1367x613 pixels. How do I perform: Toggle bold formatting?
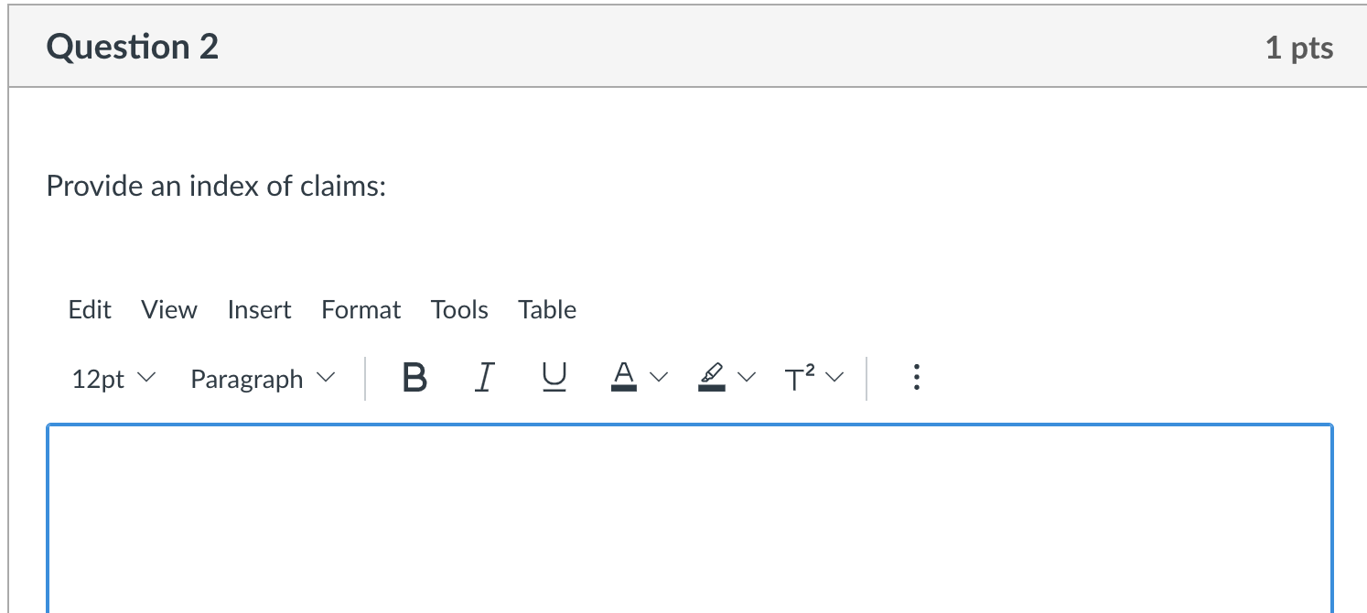pos(414,378)
